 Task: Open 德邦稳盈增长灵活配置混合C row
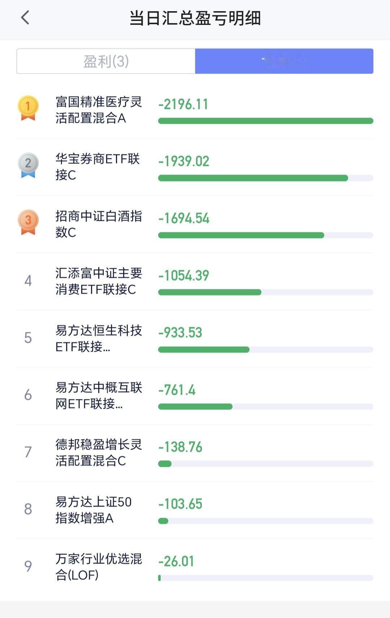tap(195, 453)
